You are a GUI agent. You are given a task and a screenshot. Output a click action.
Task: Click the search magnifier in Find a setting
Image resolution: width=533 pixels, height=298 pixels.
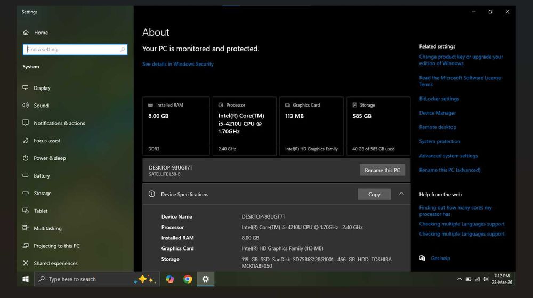(x=123, y=50)
